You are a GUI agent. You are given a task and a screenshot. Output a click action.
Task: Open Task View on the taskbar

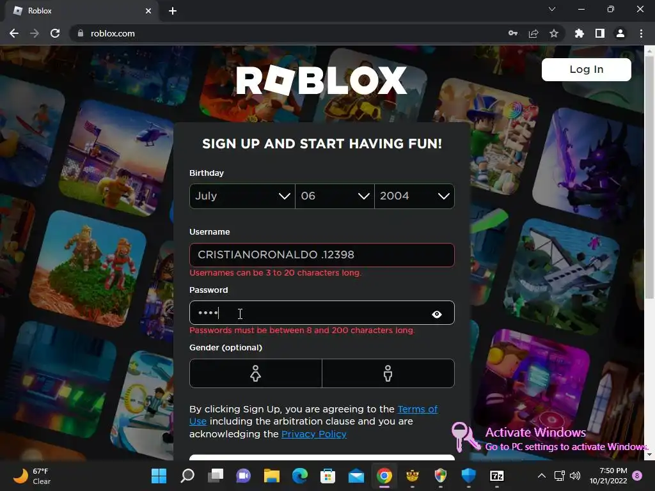[x=216, y=476]
